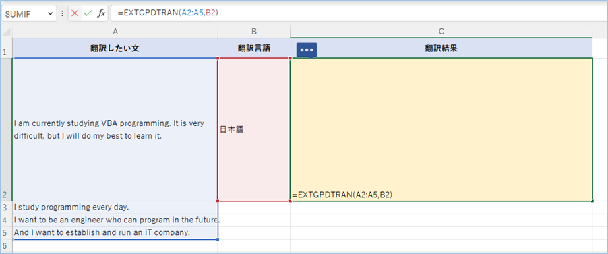Click the empty cell B5
This screenshot has height=254, width=608.
tap(253, 233)
